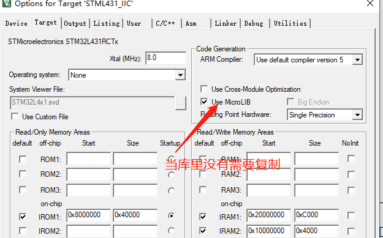The width and height of the screenshot is (383, 238).
Task: Toggle the IRAM1 NoInit checkbox
Action: [x=351, y=215]
